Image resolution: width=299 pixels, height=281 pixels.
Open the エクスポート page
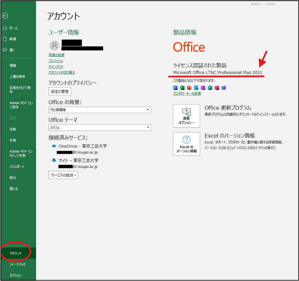[x=17, y=167]
